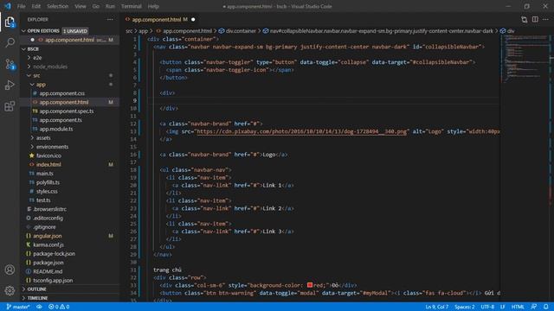Open index.html in the explorer
The height and width of the screenshot is (311, 554).
[48, 164]
